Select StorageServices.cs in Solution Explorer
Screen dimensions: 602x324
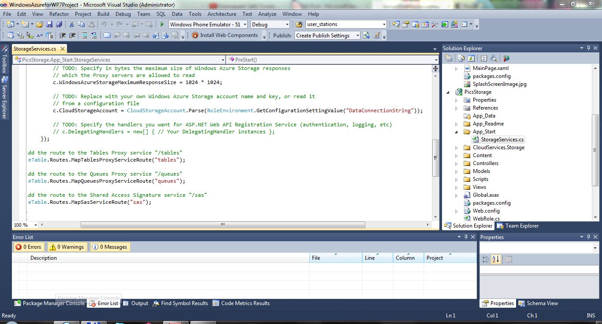click(502, 140)
